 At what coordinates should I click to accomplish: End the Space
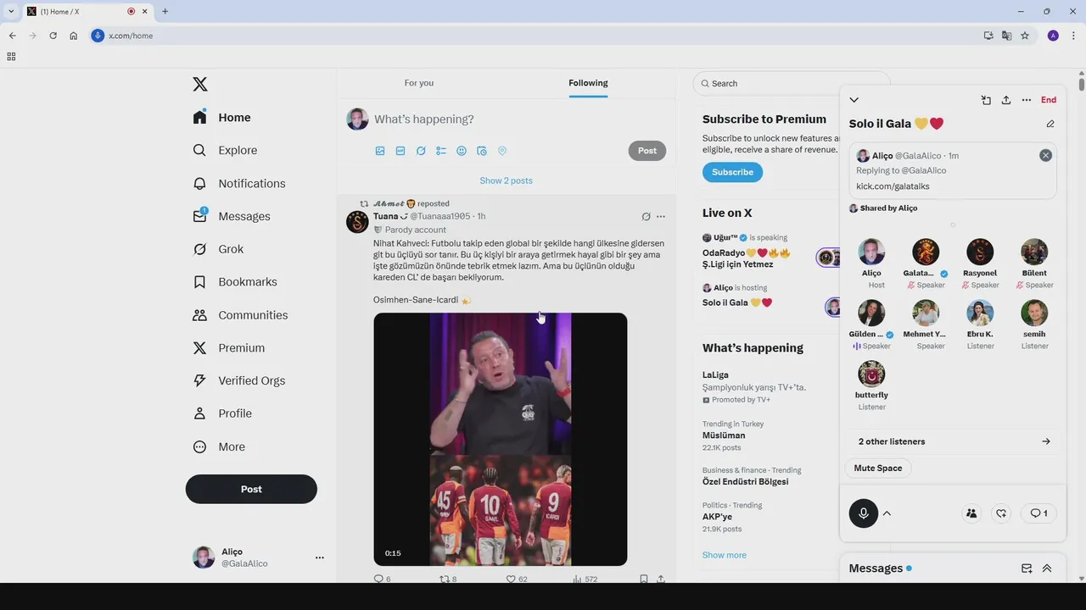tap(1049, 100)
